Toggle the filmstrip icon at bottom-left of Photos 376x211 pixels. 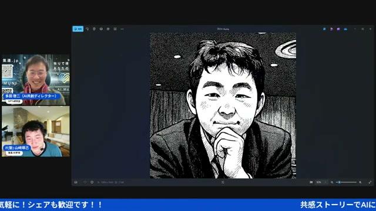(76, 182)
